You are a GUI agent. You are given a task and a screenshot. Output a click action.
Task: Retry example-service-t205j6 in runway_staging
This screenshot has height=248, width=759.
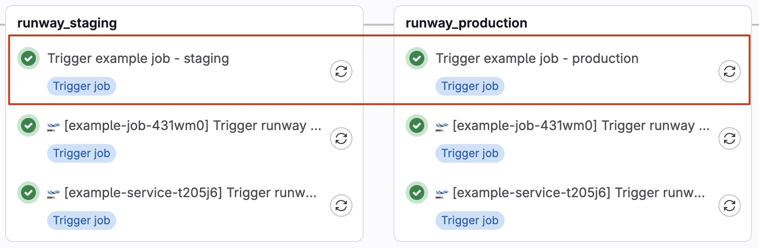tap(341, 206)
